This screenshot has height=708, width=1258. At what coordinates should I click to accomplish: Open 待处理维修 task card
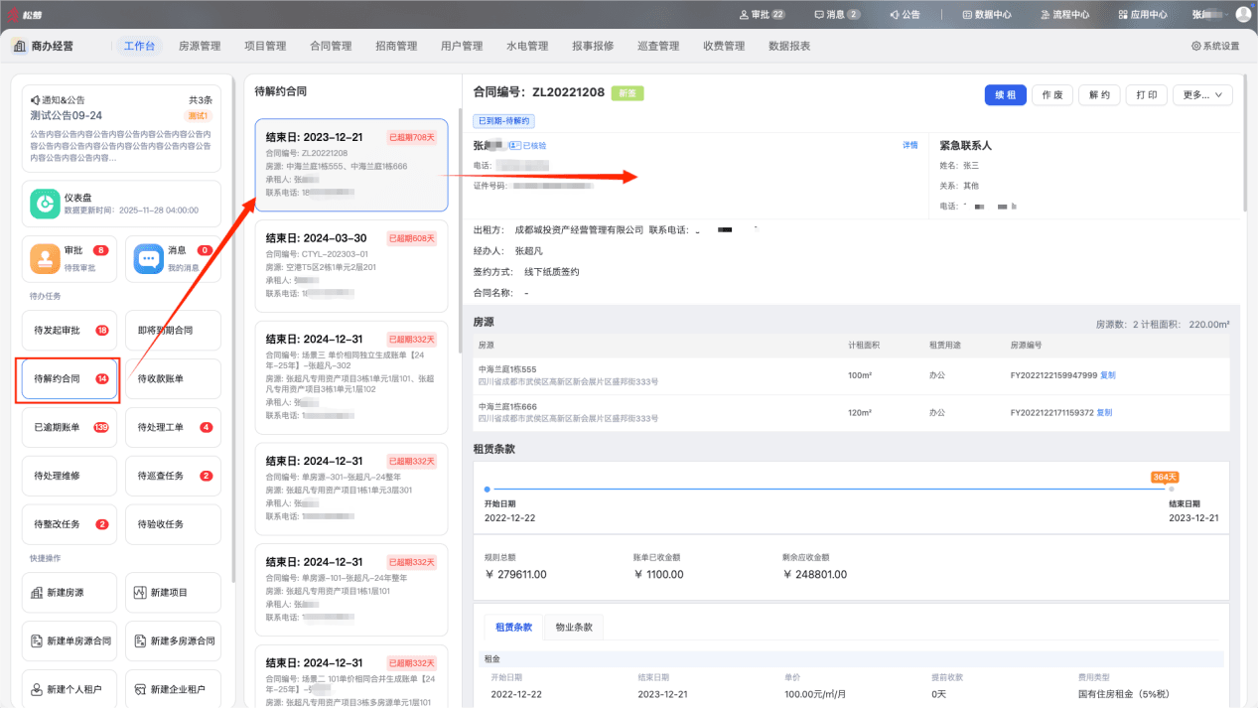pos(70,476)
